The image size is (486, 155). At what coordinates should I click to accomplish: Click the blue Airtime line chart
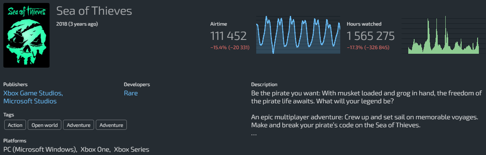coord(298,35)
